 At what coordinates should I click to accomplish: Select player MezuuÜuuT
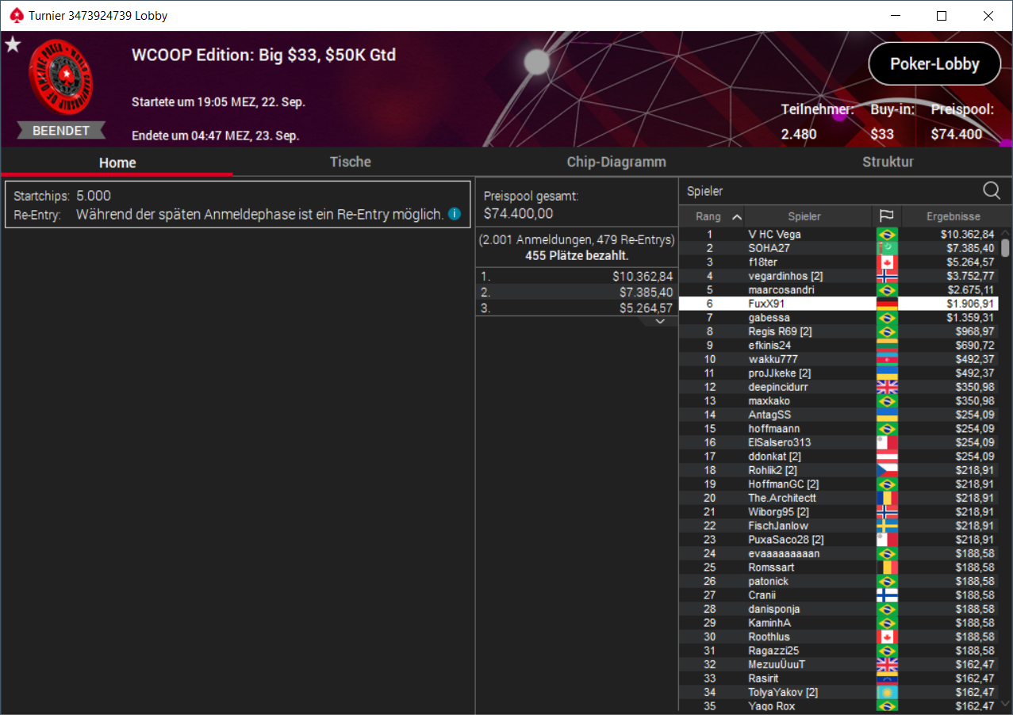click(777, 664)
